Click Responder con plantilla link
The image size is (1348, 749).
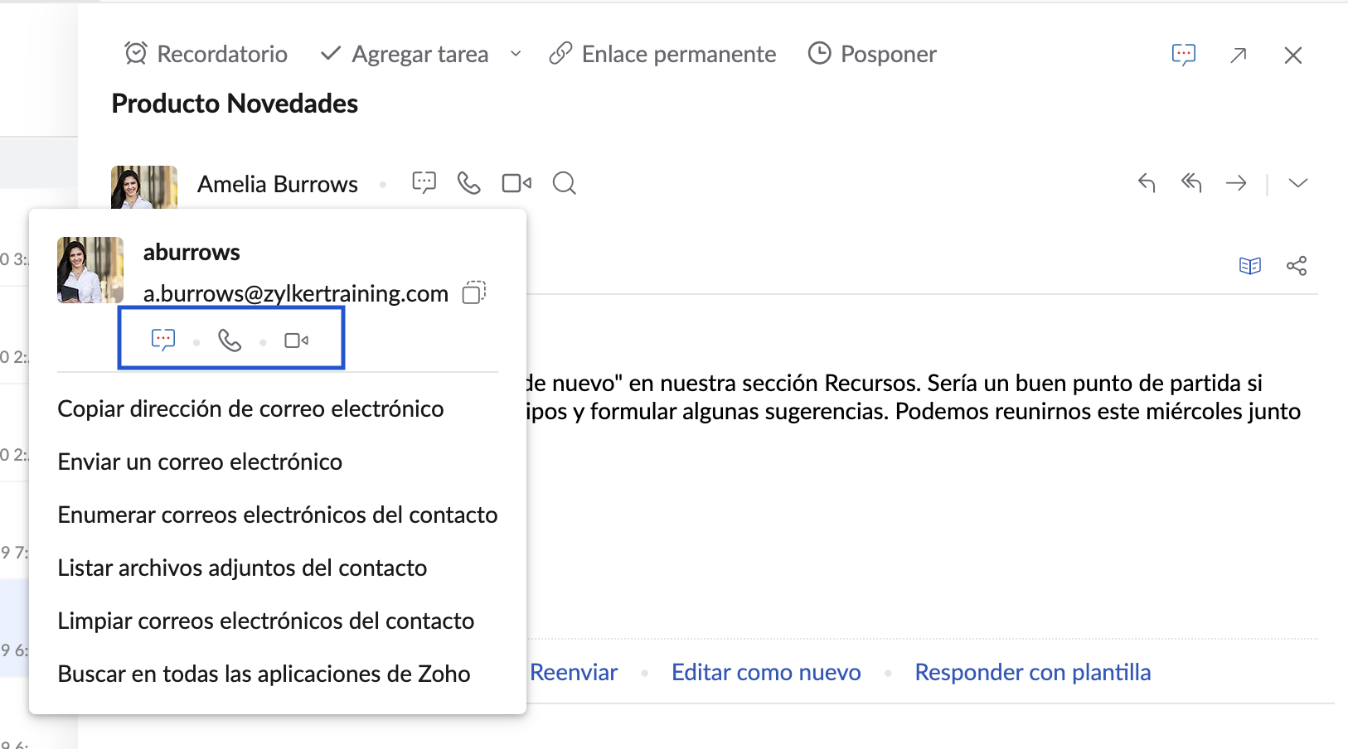[1032, 673]
